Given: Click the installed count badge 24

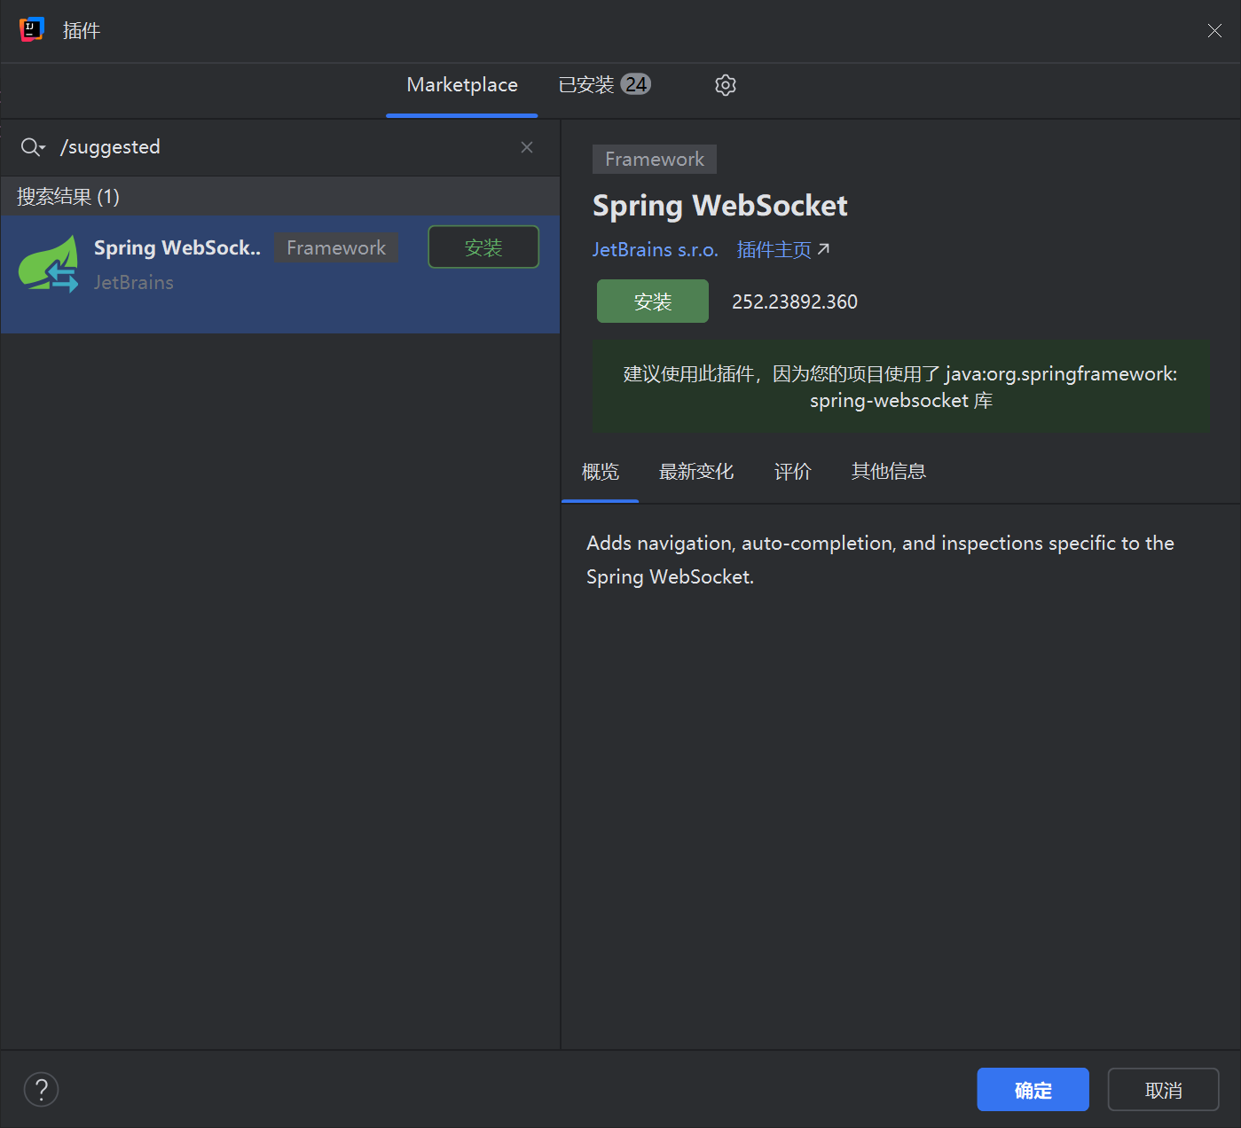Looking at the screenshot, I should [636, 84].
